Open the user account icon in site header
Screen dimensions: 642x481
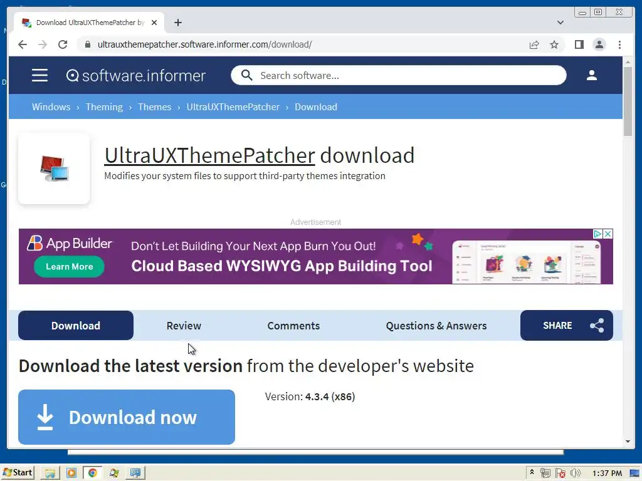click(x=591, y=75)
